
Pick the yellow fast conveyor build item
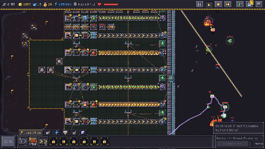(43, 142)
